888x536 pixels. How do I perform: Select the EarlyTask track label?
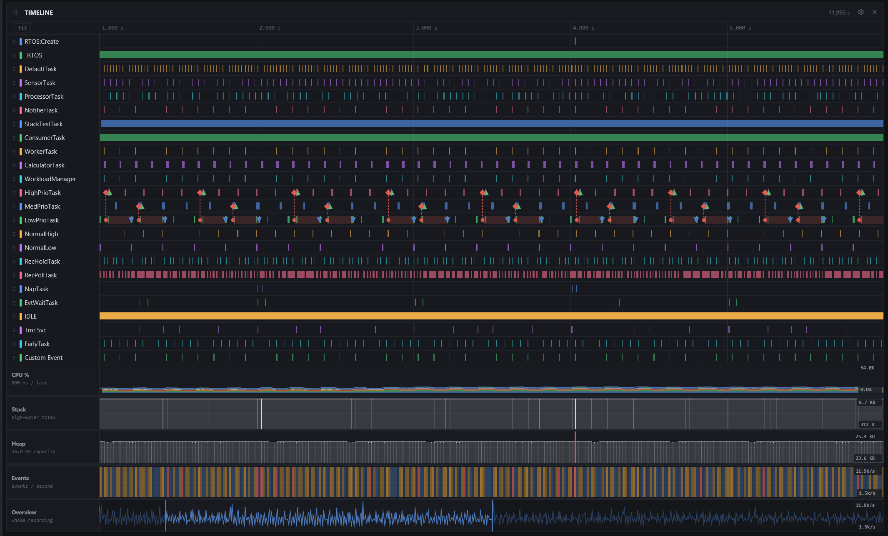[x=37, y=344]
